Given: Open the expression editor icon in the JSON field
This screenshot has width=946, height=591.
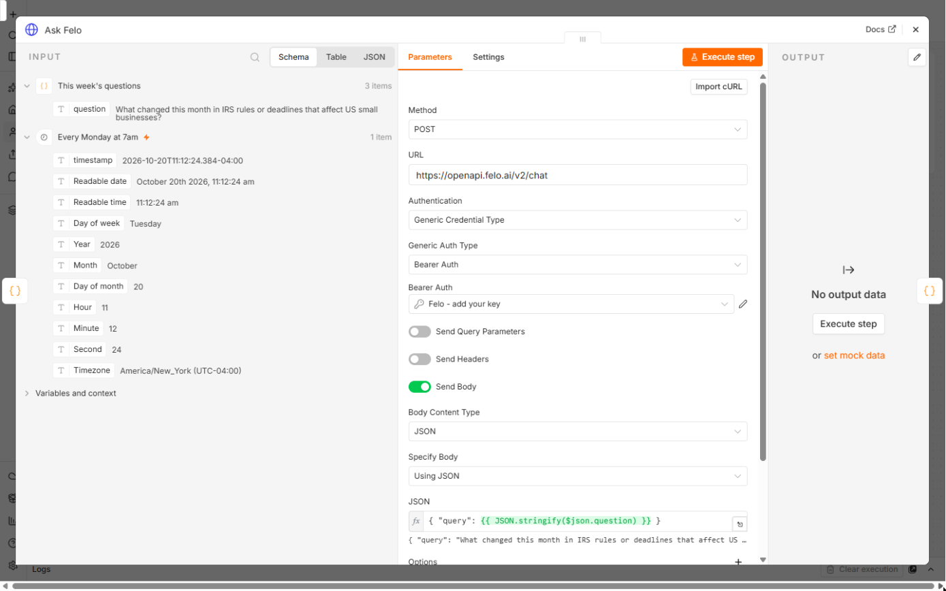Looking at the screenshot, I should click(x=740, y=524).
